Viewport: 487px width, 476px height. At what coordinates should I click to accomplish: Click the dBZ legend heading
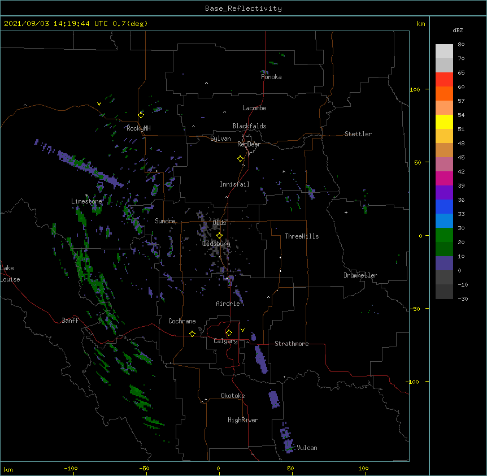458,30
